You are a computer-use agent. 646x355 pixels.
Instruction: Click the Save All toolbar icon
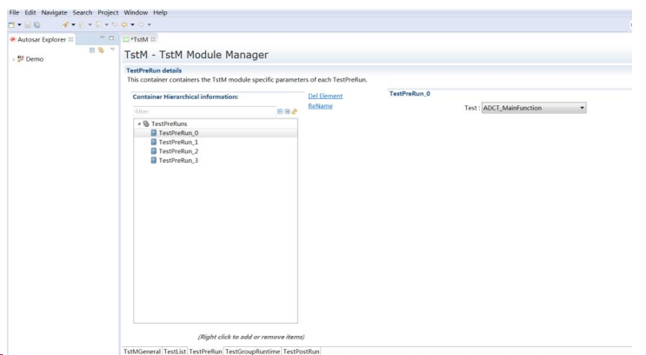pos(37,24)
